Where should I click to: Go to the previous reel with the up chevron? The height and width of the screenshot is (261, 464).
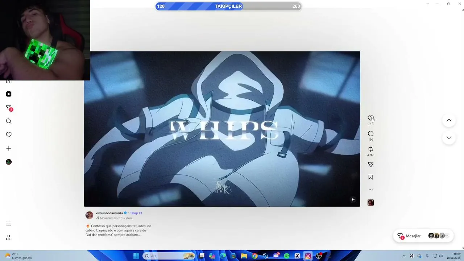449,120
